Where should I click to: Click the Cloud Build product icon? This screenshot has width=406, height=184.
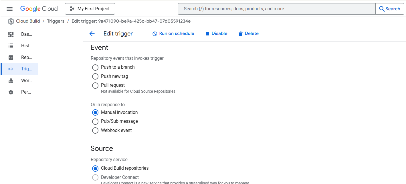[x=11, y=21]
